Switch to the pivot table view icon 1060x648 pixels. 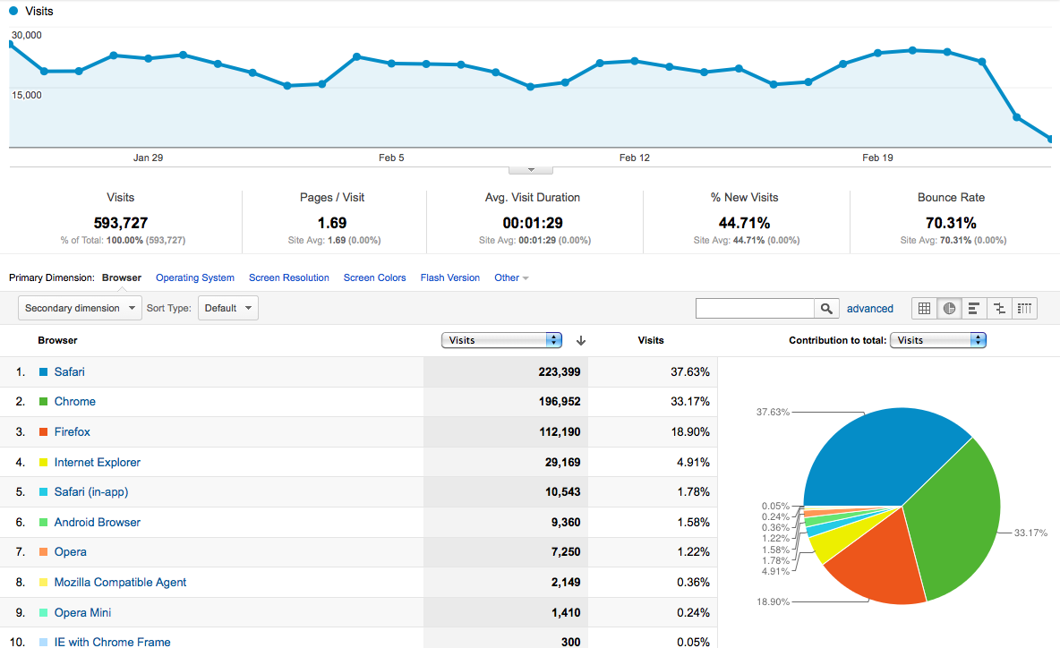pyautogui.click(x=1024, y=309)
